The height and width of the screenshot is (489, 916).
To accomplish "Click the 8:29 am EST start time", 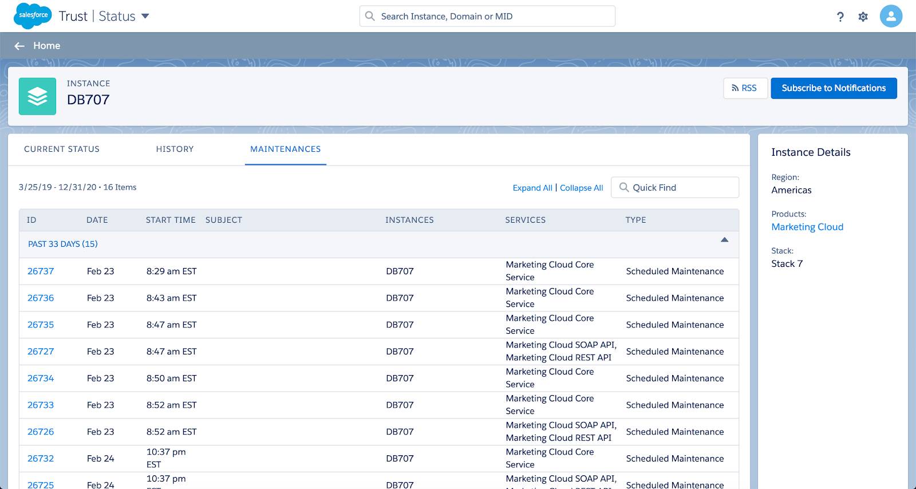I will click(x=171, y=271).
